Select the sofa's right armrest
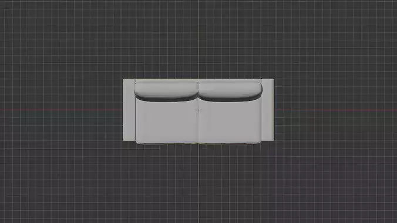This screenshot has width=397, height=223. (268, 110)
